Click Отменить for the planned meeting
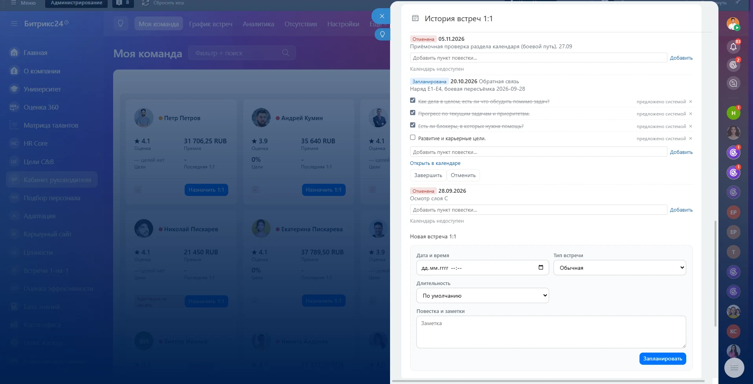 [x=463, y=175]
